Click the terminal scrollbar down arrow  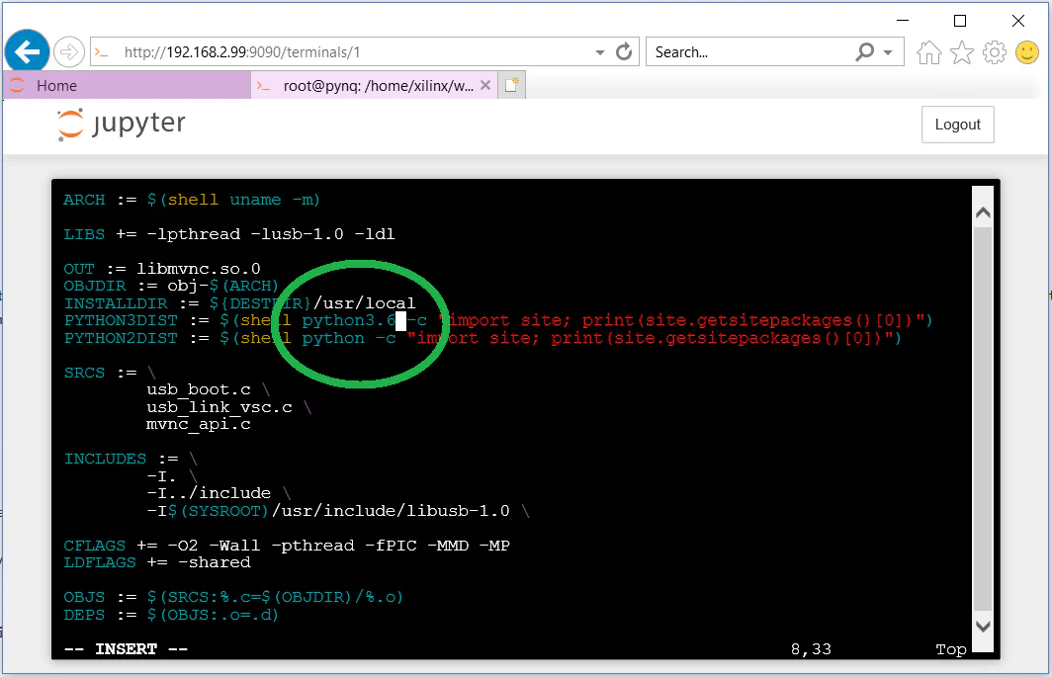pos(983,626)
